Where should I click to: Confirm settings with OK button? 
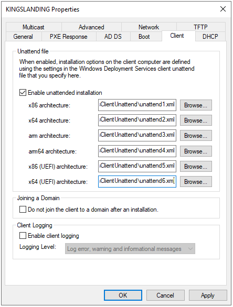pos(123,295)
